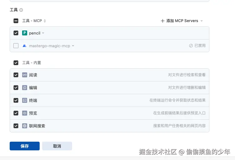235x160 pixels.
Task: Click the 在终端运行命令并获取状态和结果 description
Action: click(x=178, y=100)
